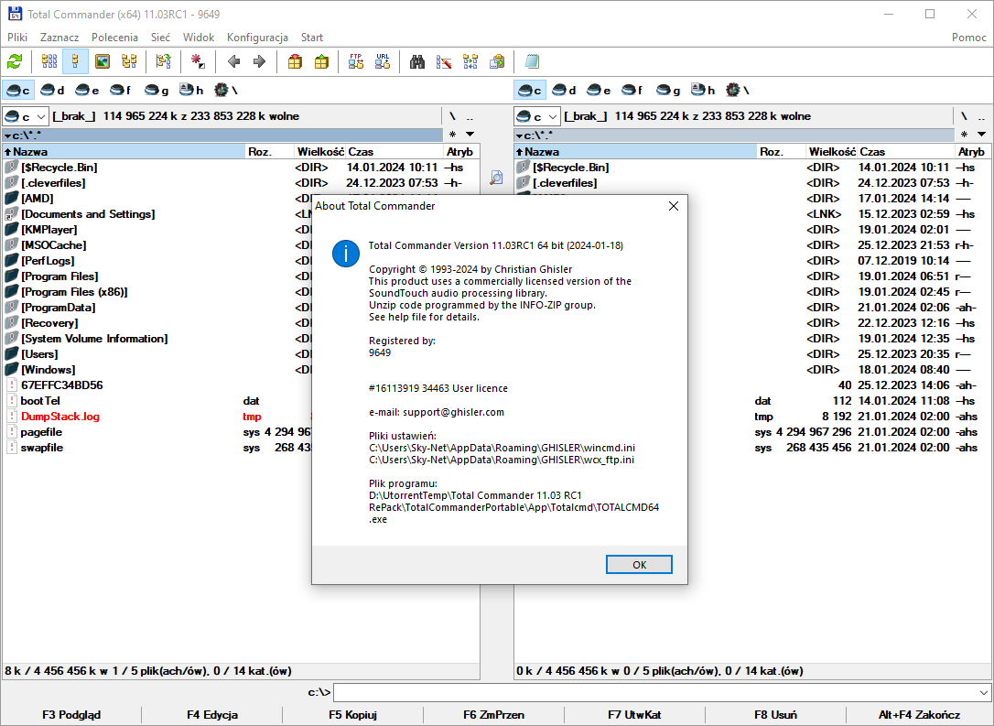Open network neighborhood button in left drive bar
This screenshot has height=726, width=994.
pos(226,91)
